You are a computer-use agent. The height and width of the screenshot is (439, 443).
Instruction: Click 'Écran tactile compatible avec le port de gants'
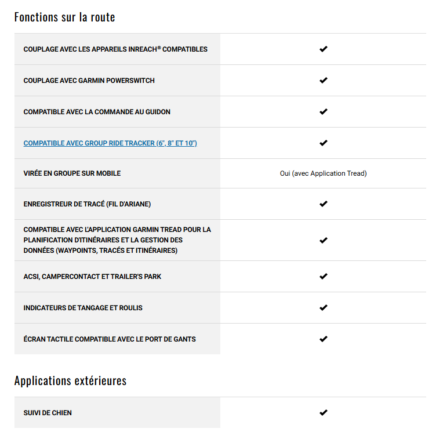click(x=110, y=339)
